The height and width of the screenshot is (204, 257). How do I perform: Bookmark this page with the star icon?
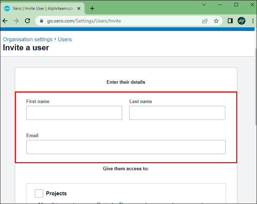(216, 21)
